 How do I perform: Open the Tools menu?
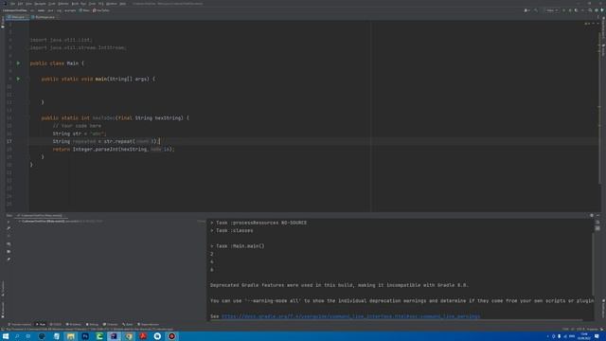pos(92,4)
